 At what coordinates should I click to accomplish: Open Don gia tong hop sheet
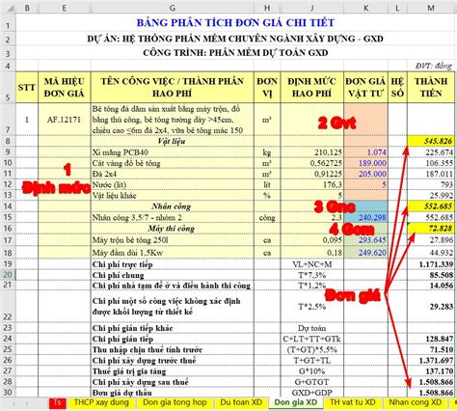coord(175,402)
